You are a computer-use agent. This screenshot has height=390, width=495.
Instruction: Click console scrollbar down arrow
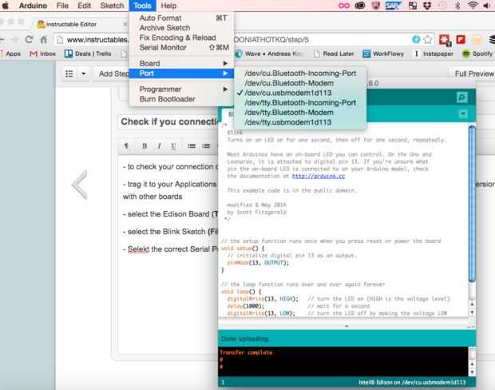472,372
